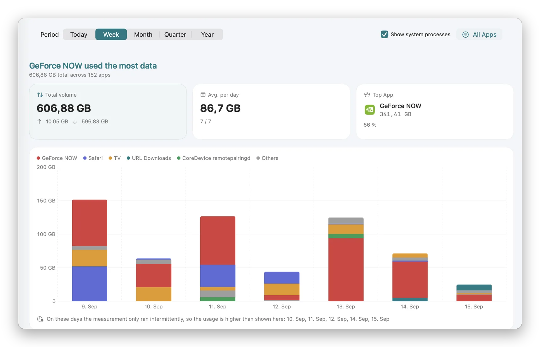Viewport: 540px width, 347px height.
Task: Click the upload arrow next to 10,05 GB
Action: coord(39,121)
